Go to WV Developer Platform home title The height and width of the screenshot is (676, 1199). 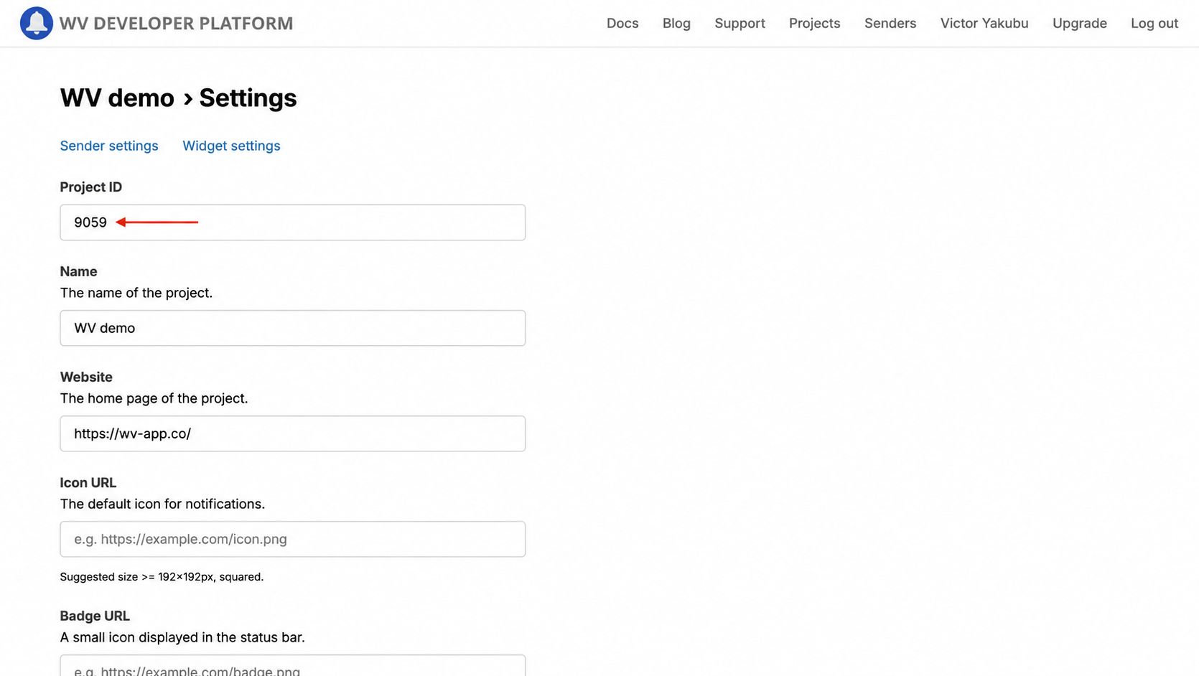click(176, 24)
